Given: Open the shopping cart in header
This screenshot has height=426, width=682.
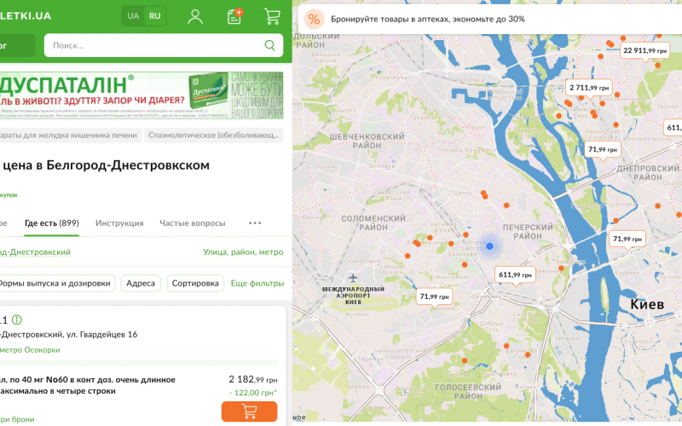Looking at the screenshot, I should pyautogui.click(x=272, y=16).
